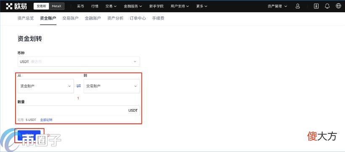345x152 pixels.
Task: Open 新手学院 in the top navigation
Action: 157,6
